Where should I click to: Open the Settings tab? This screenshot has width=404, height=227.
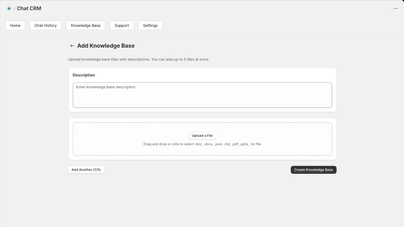point(150,26)
